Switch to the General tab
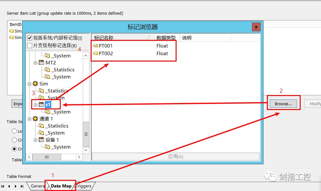This screenshot has height=191, width=321. 37,186
